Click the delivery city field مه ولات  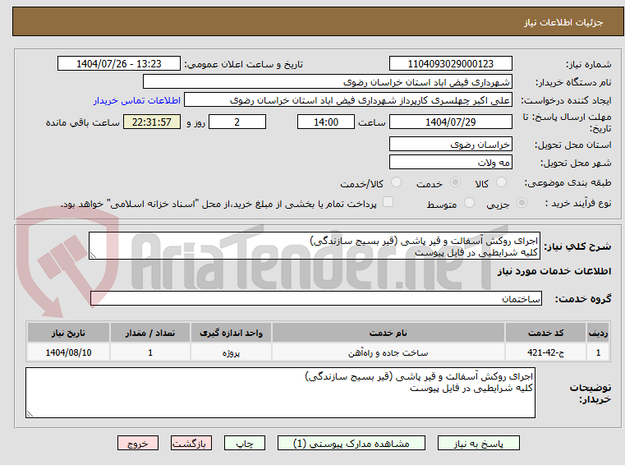(450, 163)
